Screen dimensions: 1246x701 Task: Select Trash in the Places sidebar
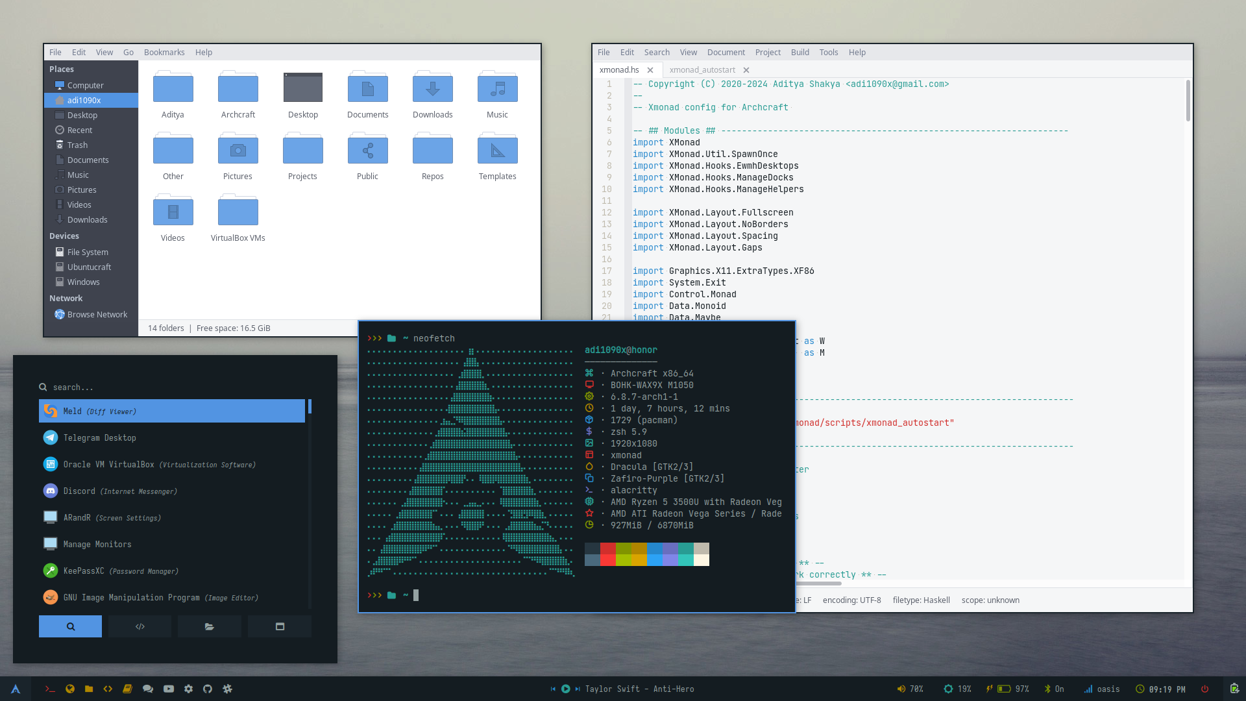(77, 145)
